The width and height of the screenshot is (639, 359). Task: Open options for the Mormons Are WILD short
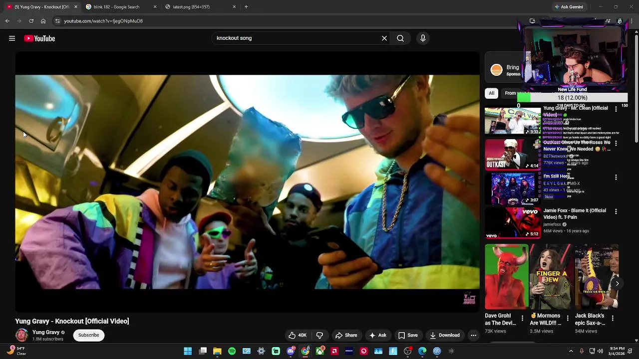tap(568, 318)
